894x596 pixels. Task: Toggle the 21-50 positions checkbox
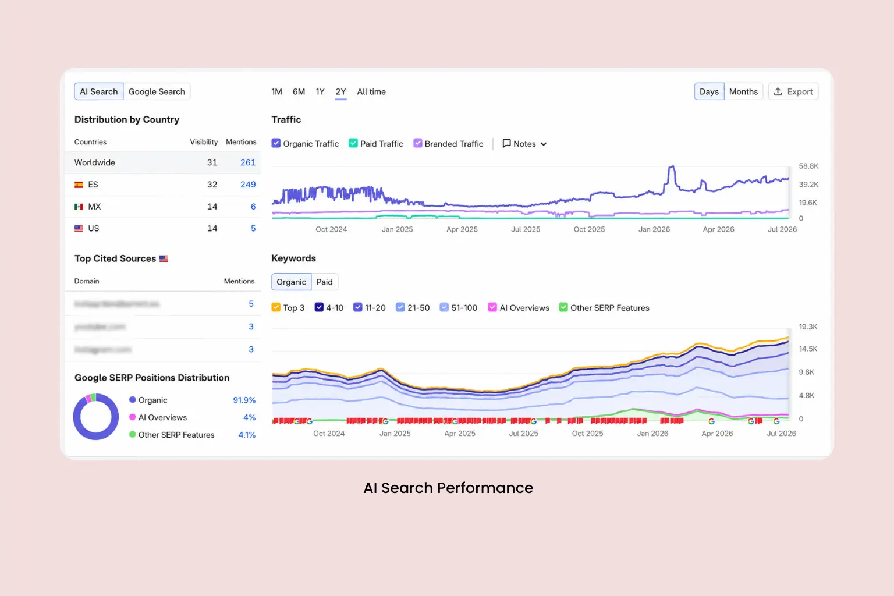click(400, 307)
